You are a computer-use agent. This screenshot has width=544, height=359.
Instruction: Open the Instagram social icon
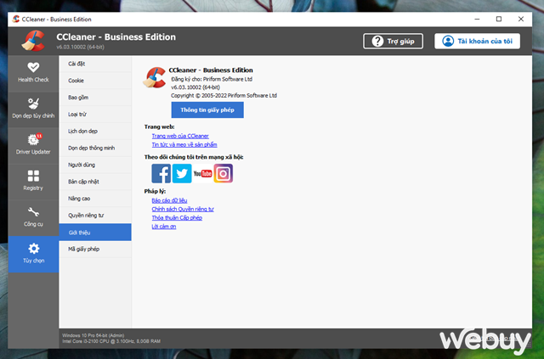(223, 174)
